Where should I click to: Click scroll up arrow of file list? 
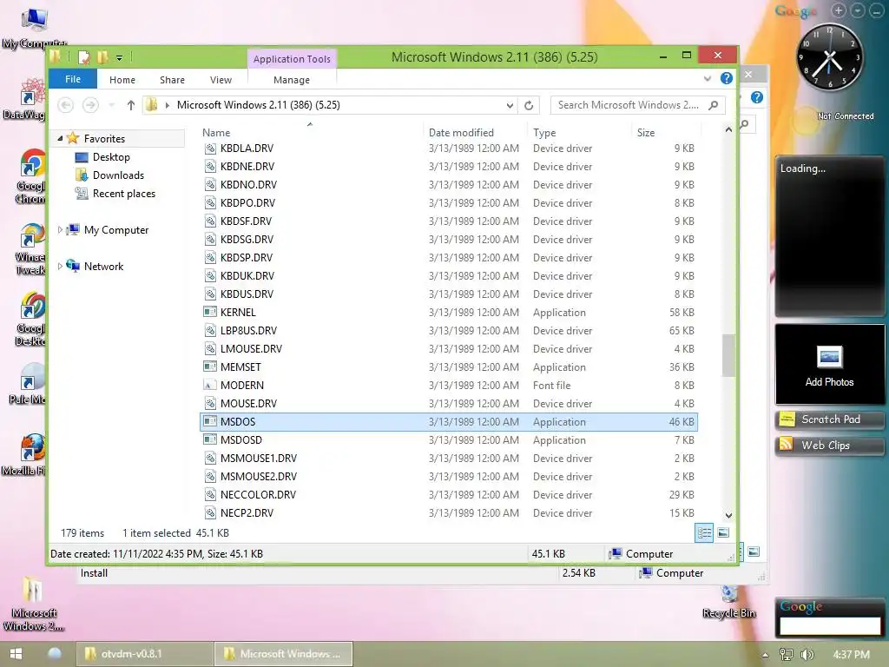click(728, 130)
